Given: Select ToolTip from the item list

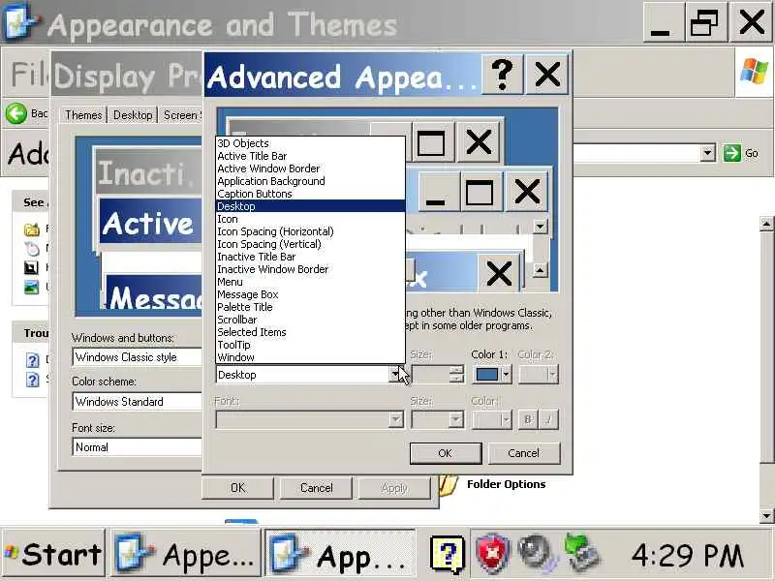Looking at the screenshot, I should pos(310,345).
